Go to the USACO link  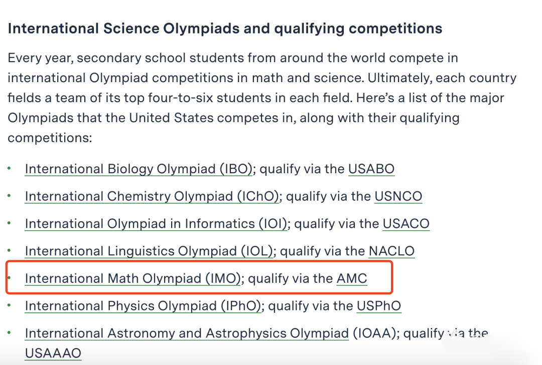pos(406,223)
